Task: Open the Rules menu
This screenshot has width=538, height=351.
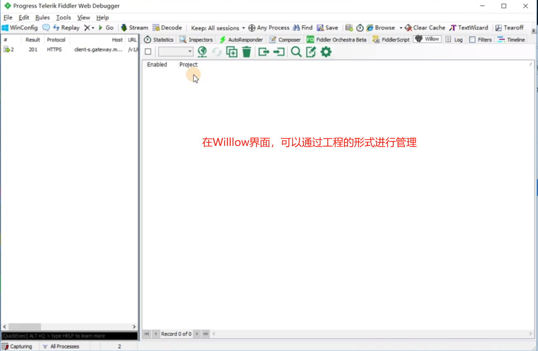Action: tap(43, 18)
